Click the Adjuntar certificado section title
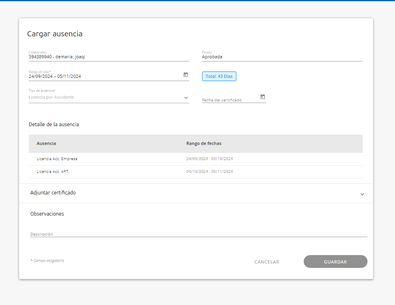Viewport: 395px width, 305px height. [x=53, y=193]
